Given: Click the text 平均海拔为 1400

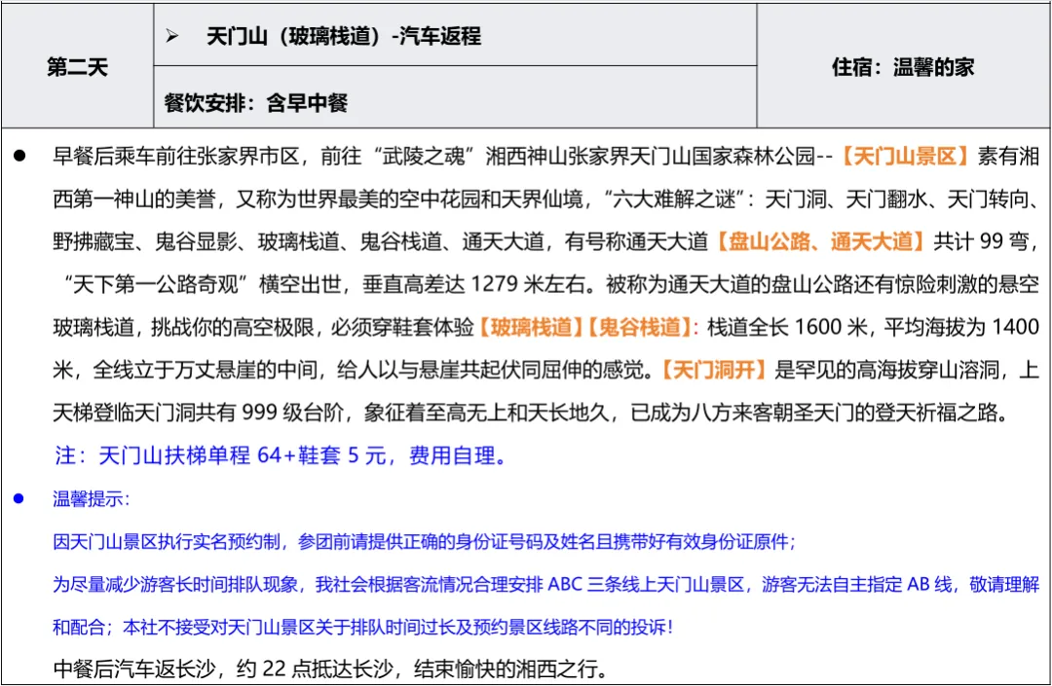Looking at the screenshot, I should 961,327.
